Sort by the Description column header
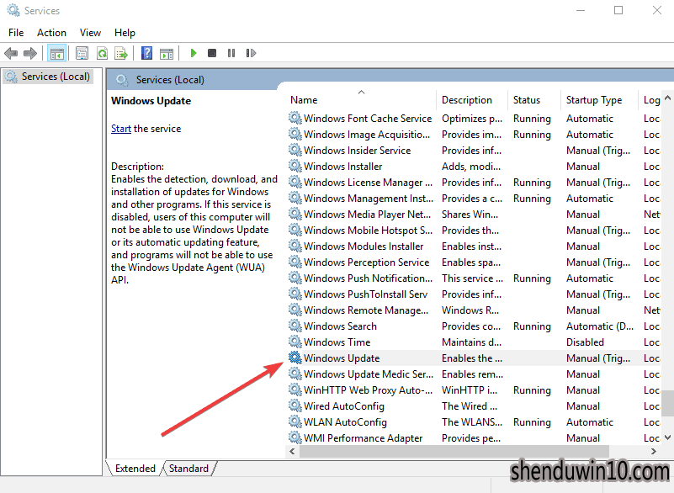Screen dimensions: 674x493 pyautogui.click(x=471, y=100)
